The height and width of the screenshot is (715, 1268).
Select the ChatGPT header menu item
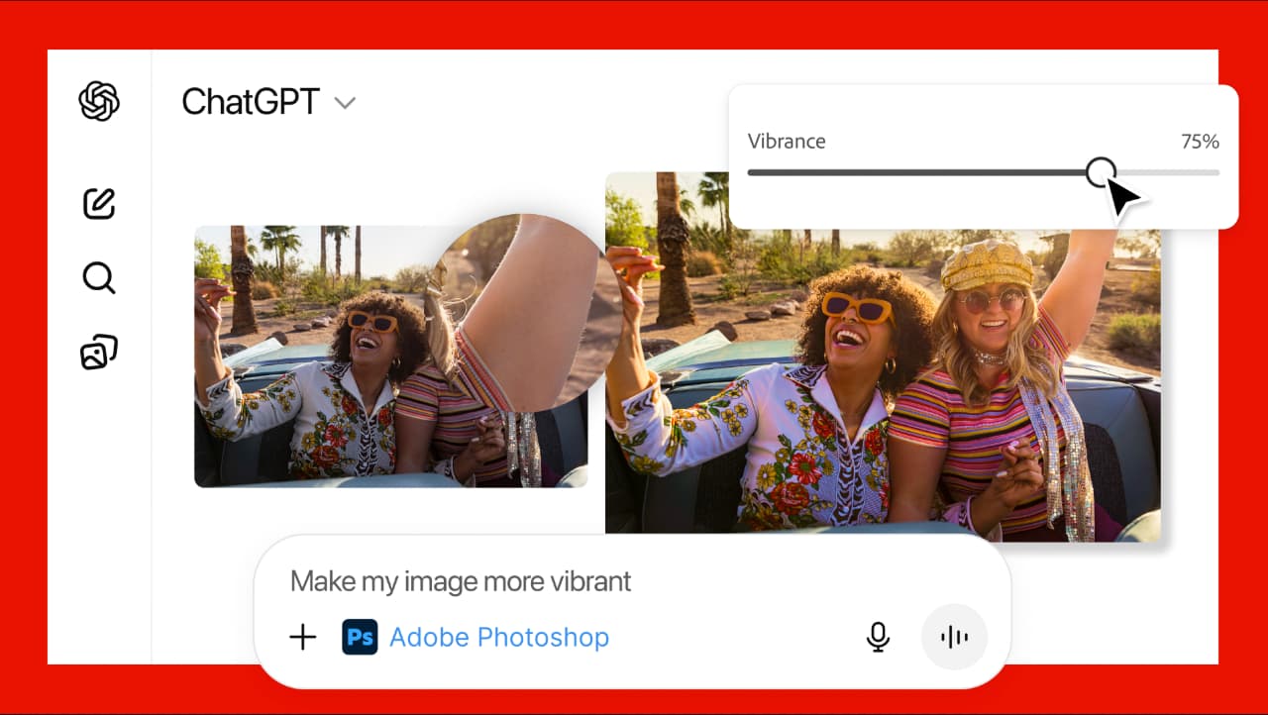coord(250,102)
